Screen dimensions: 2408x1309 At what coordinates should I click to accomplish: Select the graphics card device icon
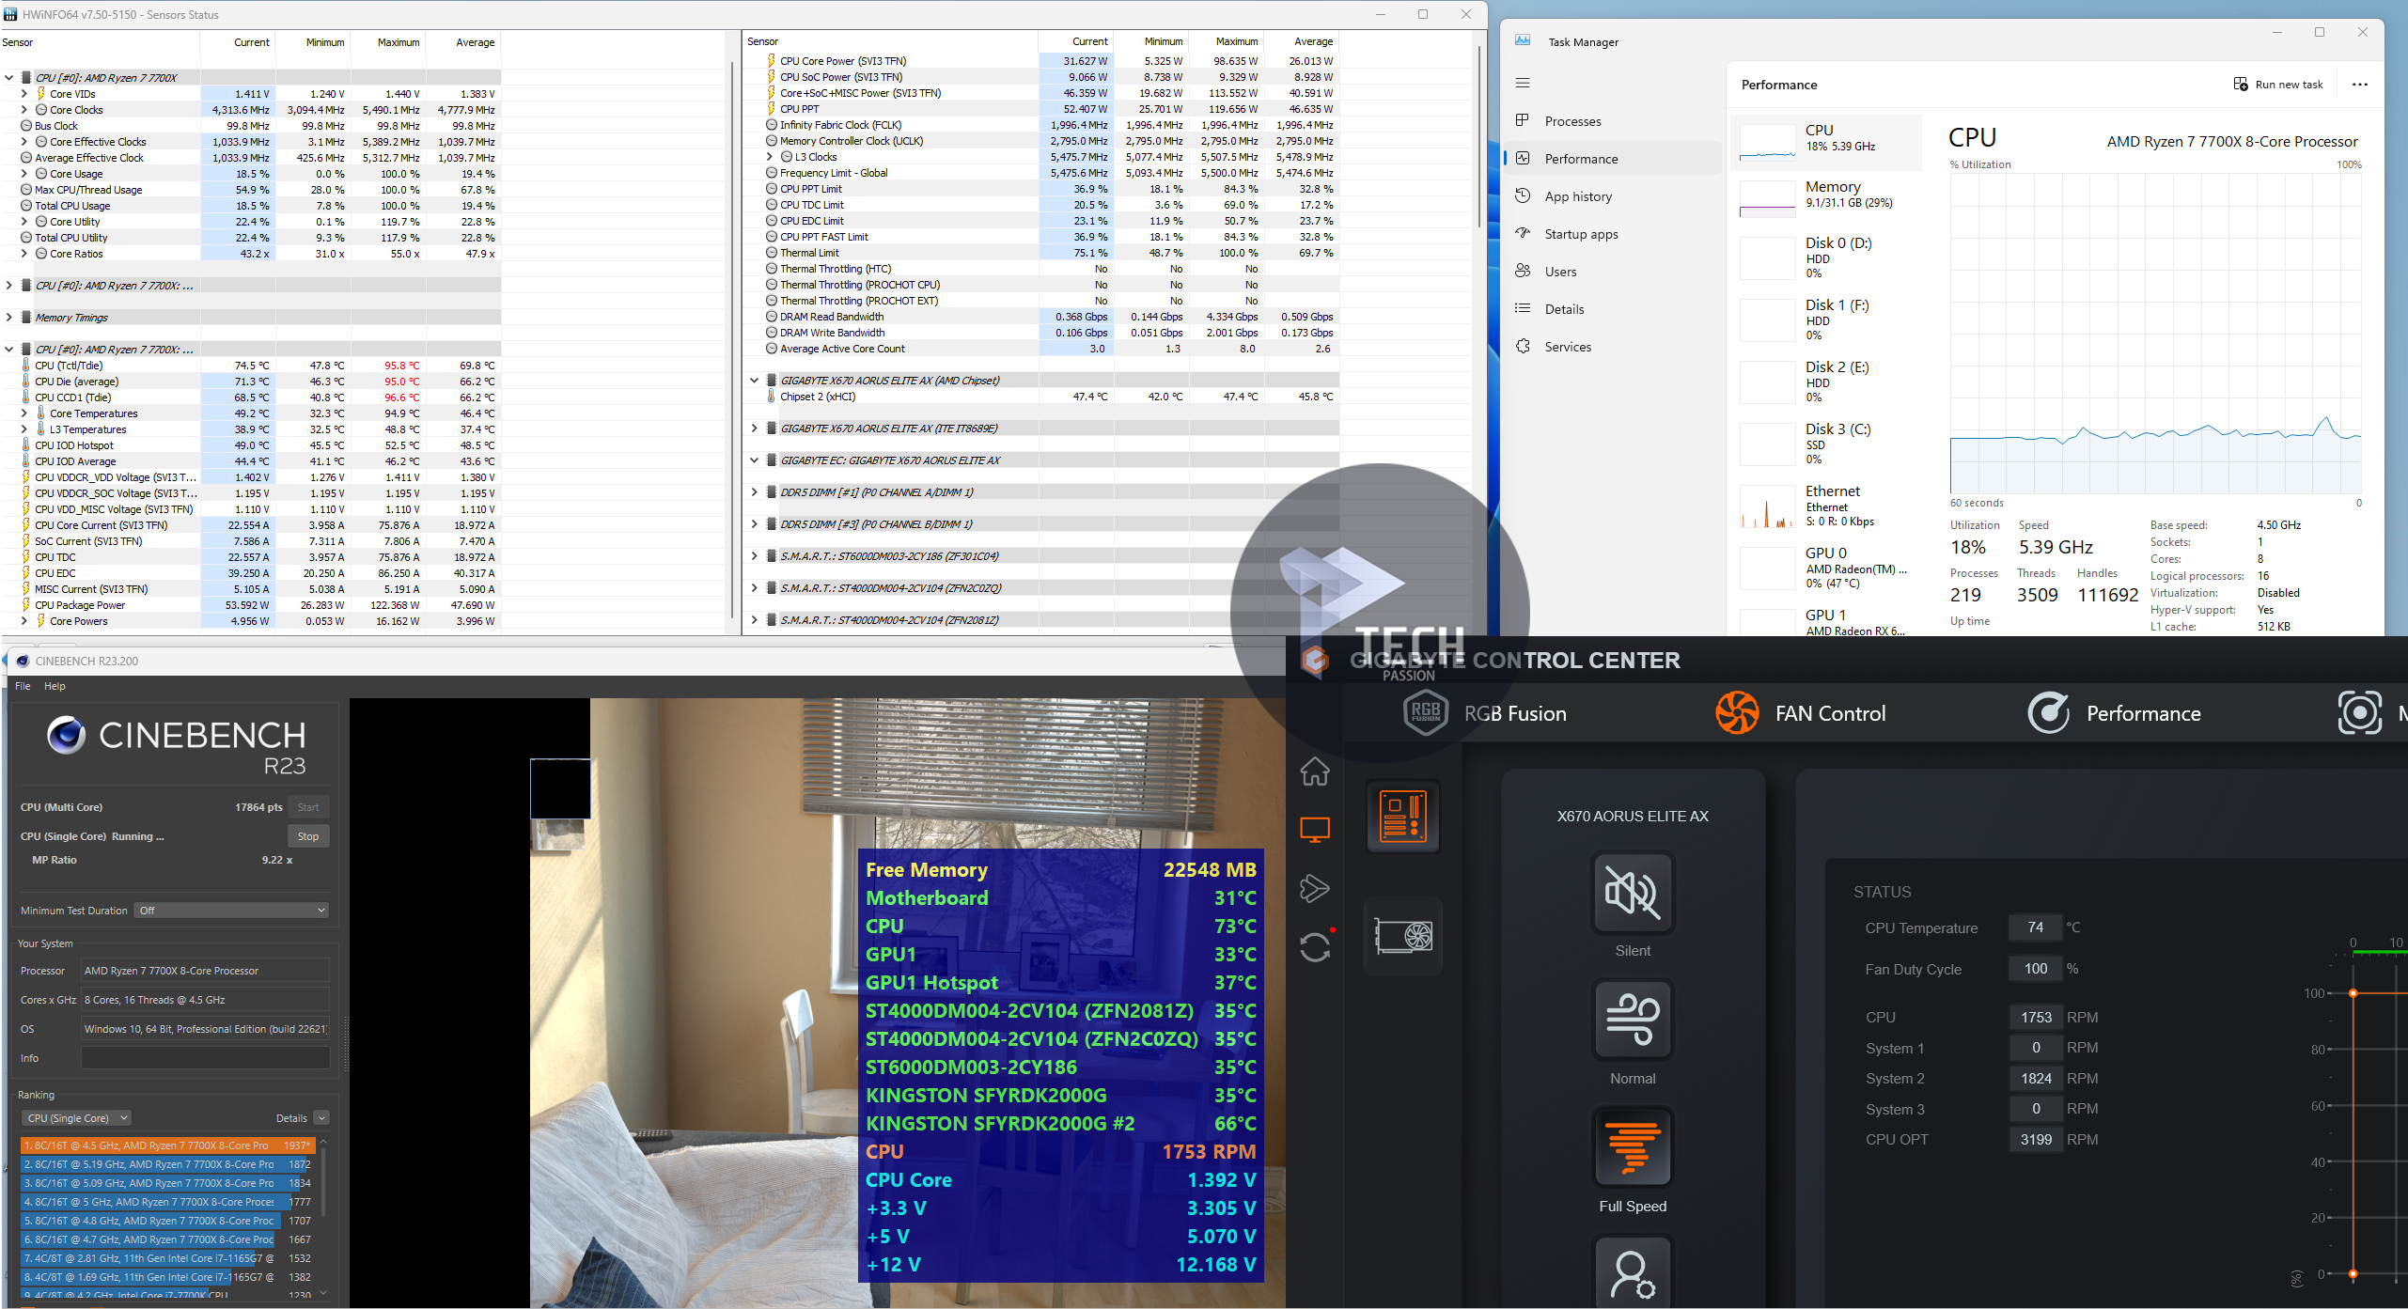(1403, 936)
